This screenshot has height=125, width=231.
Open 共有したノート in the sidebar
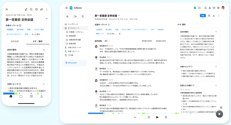[x=73, y=51]
